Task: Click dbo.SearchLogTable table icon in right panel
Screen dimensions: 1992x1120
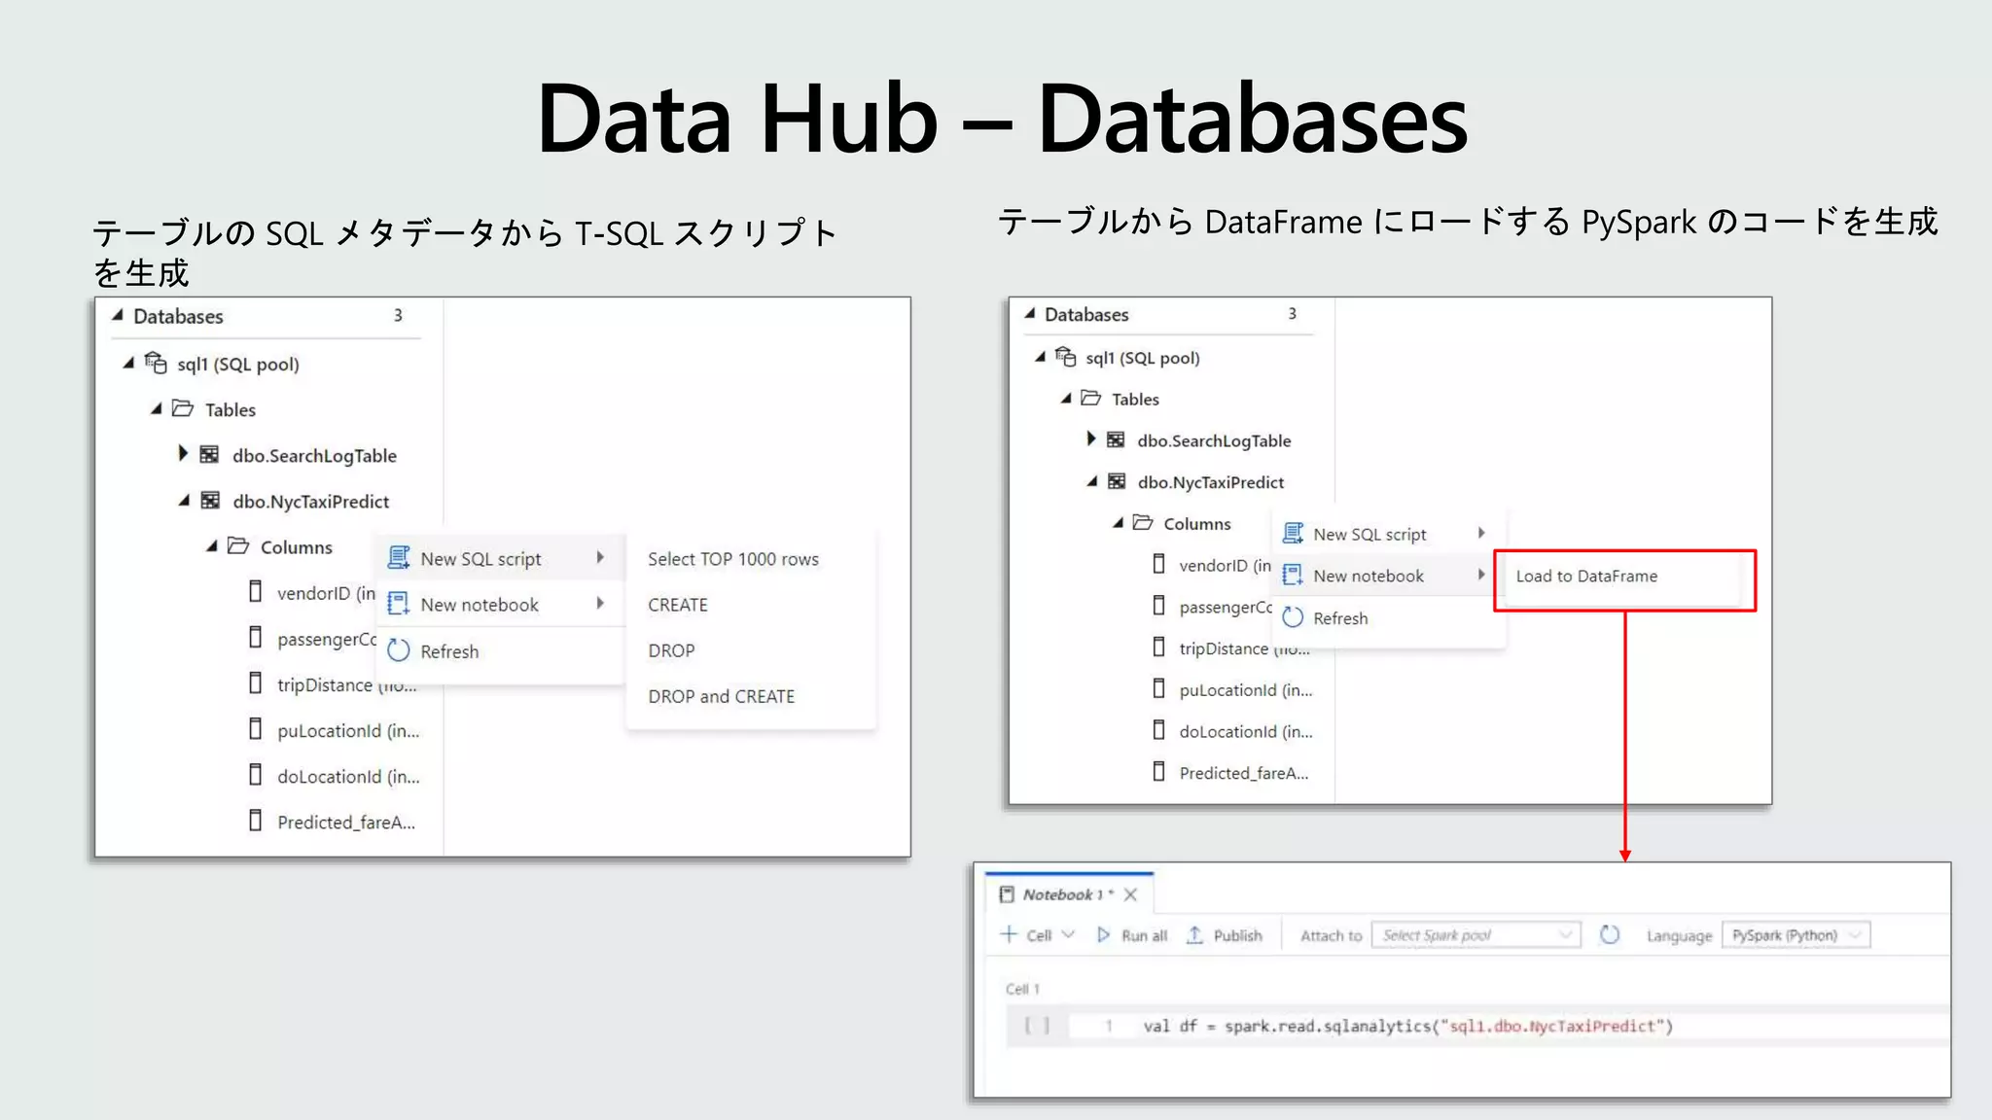Action: 1116,439
